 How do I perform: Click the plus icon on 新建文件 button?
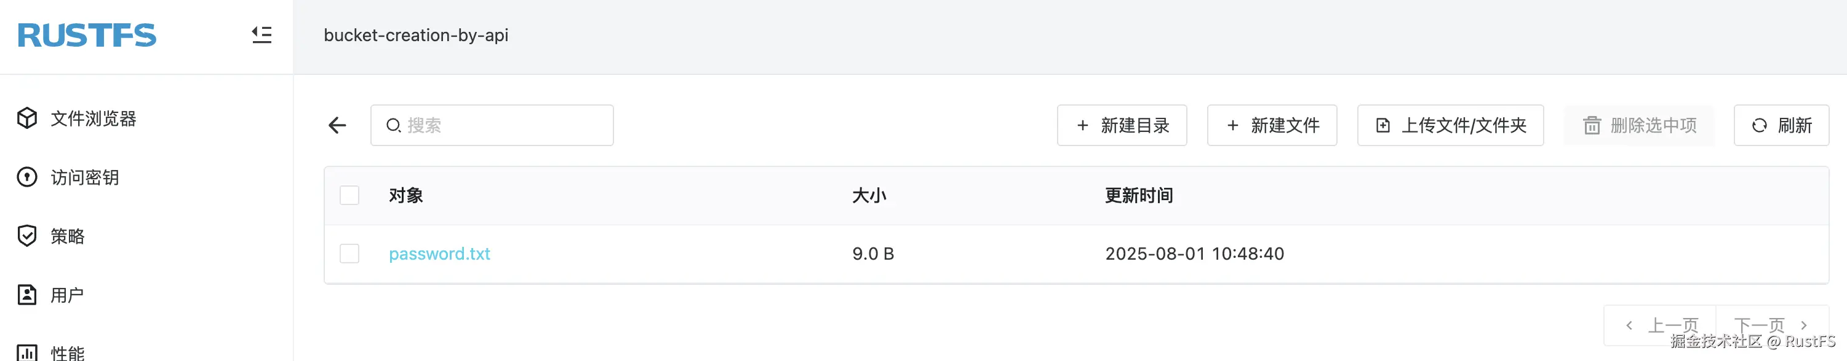pos(1232,125)
